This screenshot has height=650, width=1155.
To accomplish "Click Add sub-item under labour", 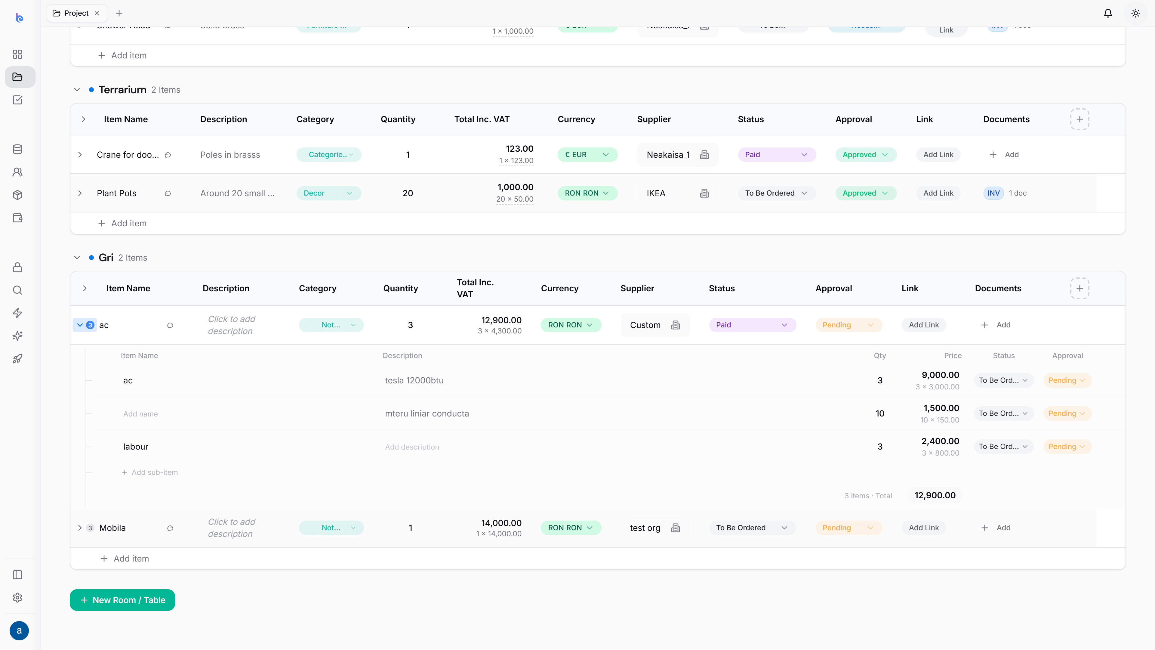I will tap(150, 473).
